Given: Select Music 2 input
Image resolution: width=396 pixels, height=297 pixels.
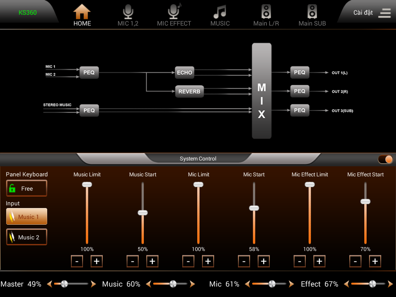Looking at the screenshot, I should coord(27,237).
